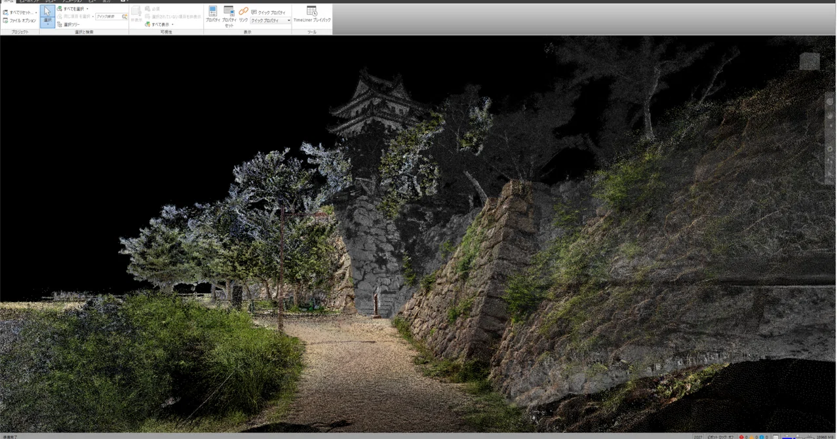The image size is (839, 439).
Task: Open プロパティ セット (Property Sets)
Action: [x=229, y=16]
